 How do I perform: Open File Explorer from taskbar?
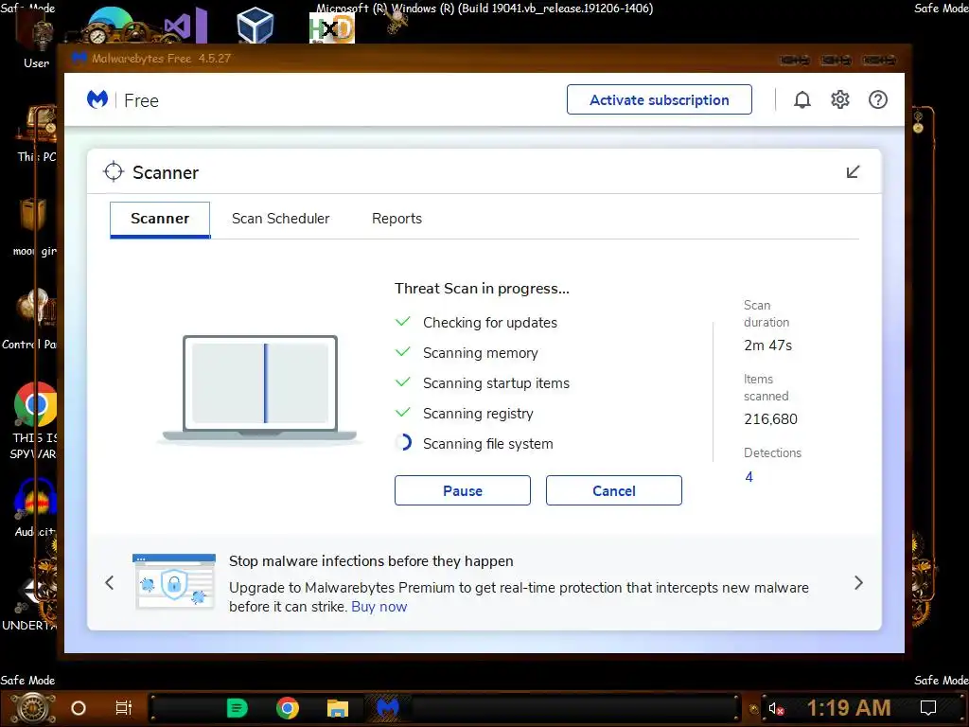tap(338, 708)
